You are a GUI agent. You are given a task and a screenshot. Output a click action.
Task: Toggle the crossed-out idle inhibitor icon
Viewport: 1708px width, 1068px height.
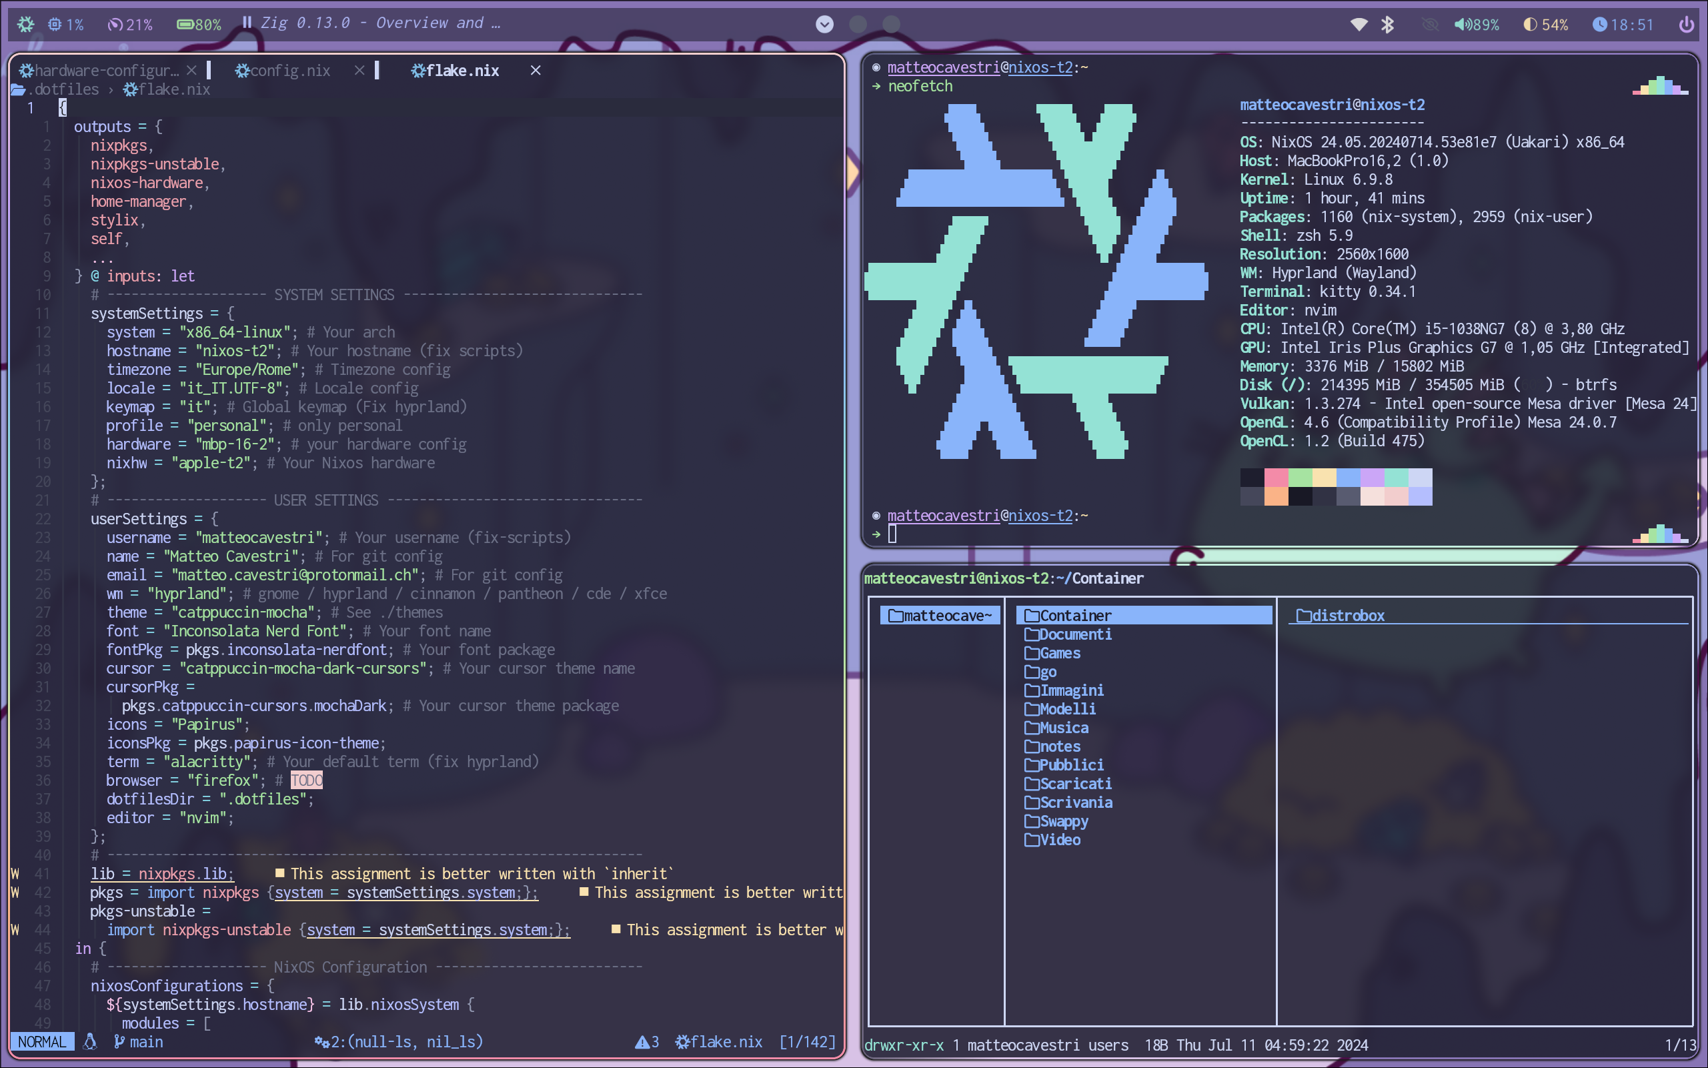(1430, 25)
